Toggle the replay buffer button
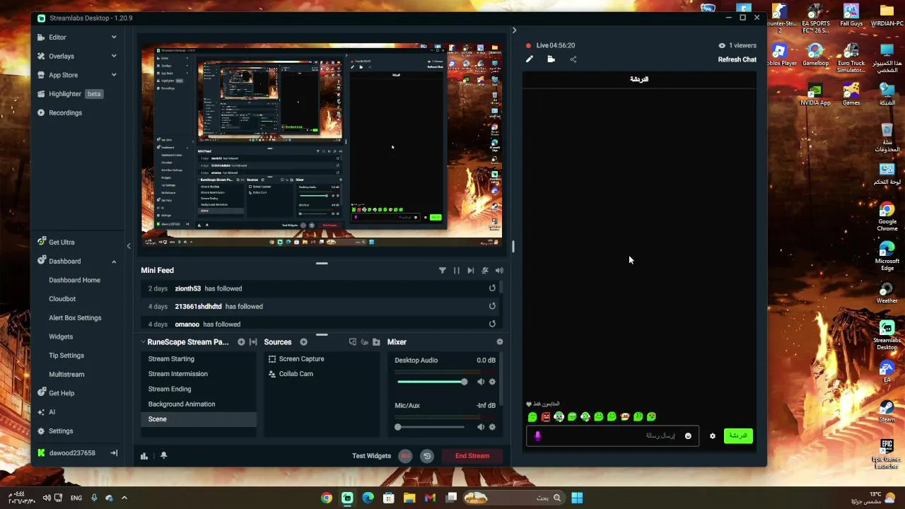 (x=427, y=456)
